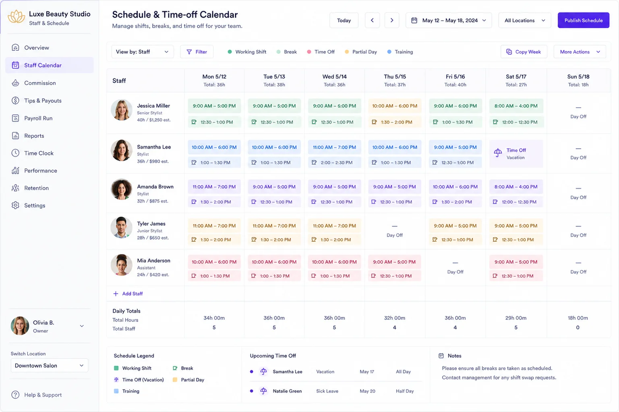Click the Performance chart icon
The width and height of the screenshot is (619, 412).
coord(15,170)
